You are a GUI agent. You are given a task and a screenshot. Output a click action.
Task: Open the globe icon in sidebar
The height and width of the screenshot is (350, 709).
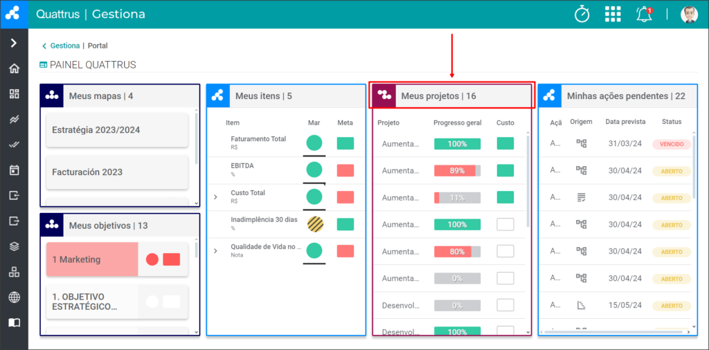(x=14, y=297)
